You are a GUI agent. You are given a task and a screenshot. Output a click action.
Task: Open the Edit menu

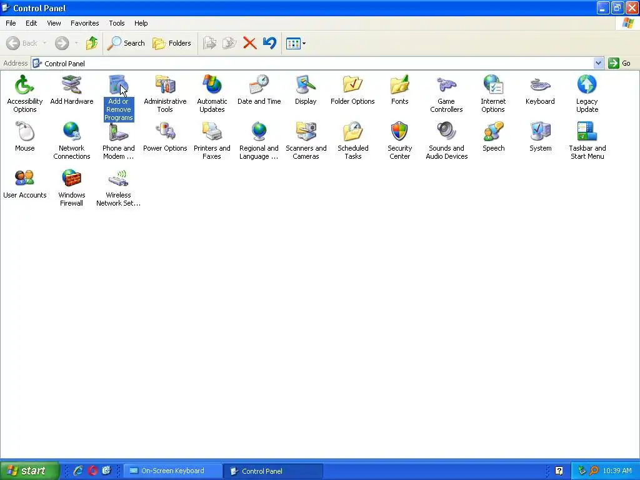pyautogui.click(x=31, y=23)
